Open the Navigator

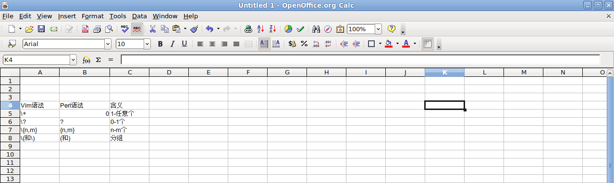328,29
